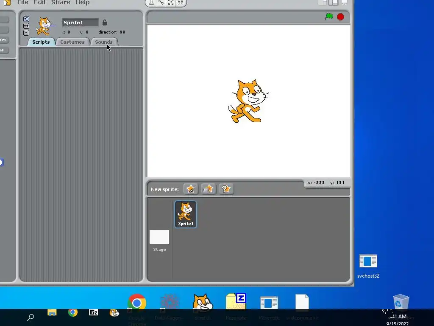Screen dimensions: 434x326
Task: Enable the 'only face left-right' rotation style
Action: 26,26
